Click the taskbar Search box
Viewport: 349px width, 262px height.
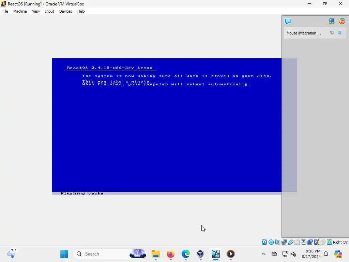[x=110, y=254]
